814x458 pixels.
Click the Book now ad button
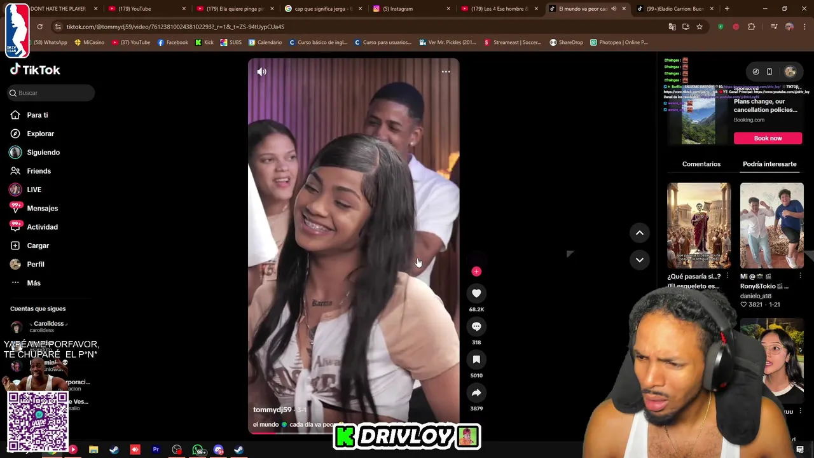pyautogui.click(x=768, y=138)
